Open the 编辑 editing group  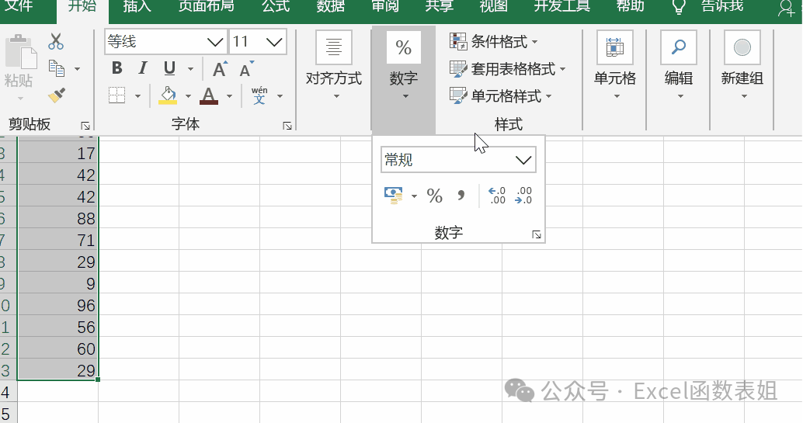click(679, 65)
